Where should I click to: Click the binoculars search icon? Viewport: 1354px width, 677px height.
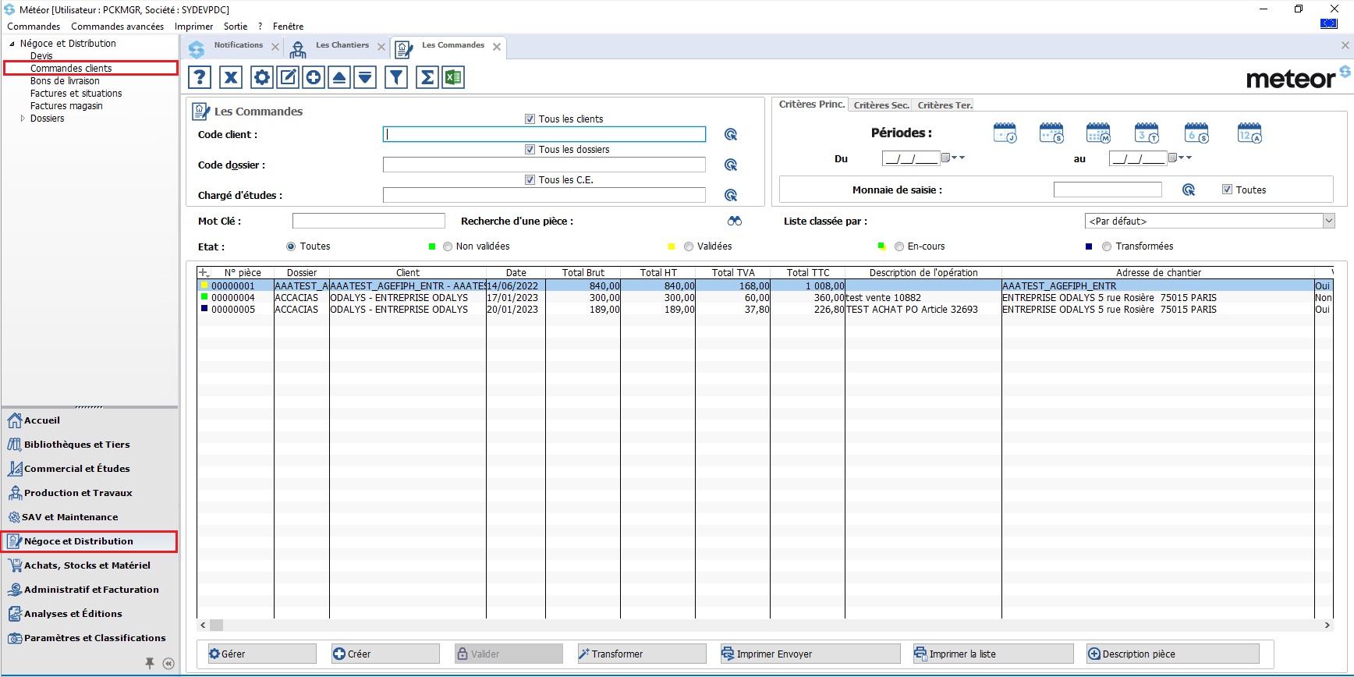coord(735,221)
